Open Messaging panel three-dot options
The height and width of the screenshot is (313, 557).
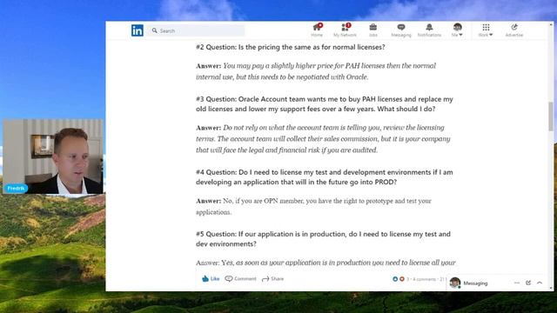coord(517,283)
